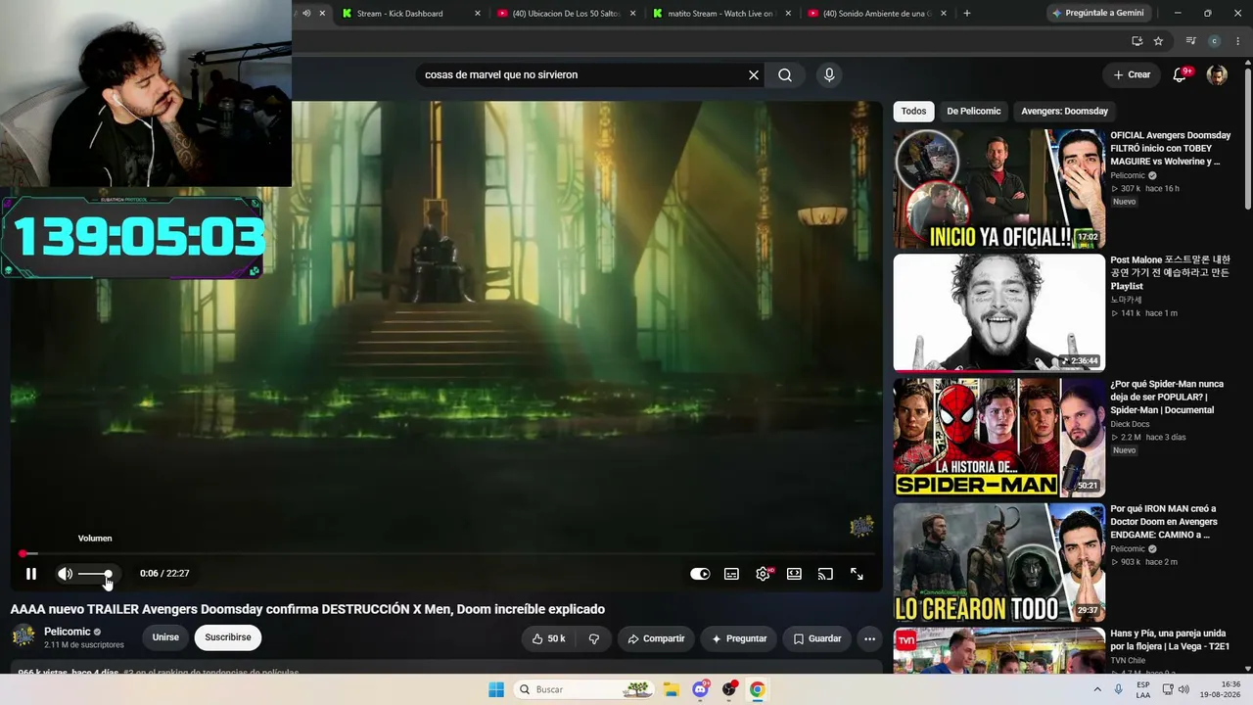The height and width of the screenshot is (705, 1253).
Task: Save the video with Guardar
Action: [x=817, y=638]
